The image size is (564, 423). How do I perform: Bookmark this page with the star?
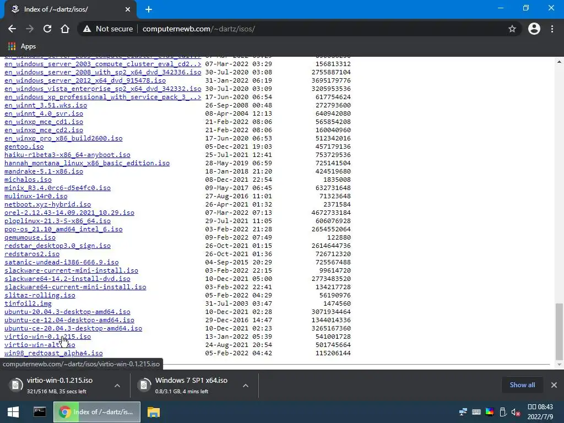coord(512,29)
